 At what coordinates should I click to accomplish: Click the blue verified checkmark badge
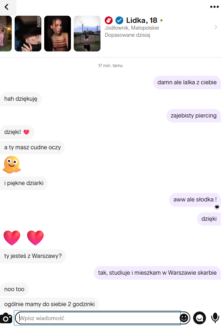119,20
